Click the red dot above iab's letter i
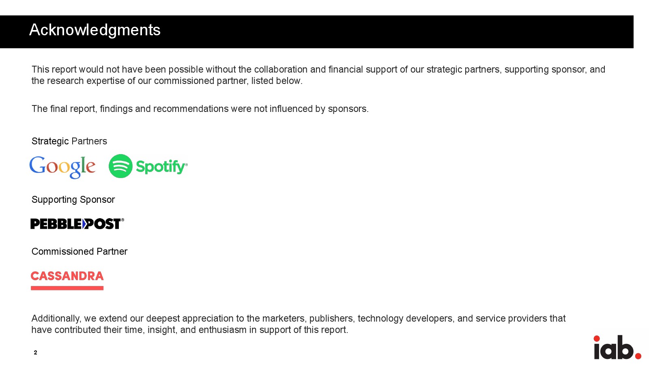649x365 pixels. pos(597,338)
